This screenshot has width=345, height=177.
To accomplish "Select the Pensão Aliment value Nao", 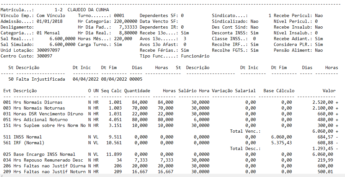I will [x=319, y=50].
